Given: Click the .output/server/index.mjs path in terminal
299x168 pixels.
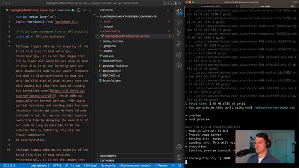Looking at the screenshot, I should (x=274, y=108).
